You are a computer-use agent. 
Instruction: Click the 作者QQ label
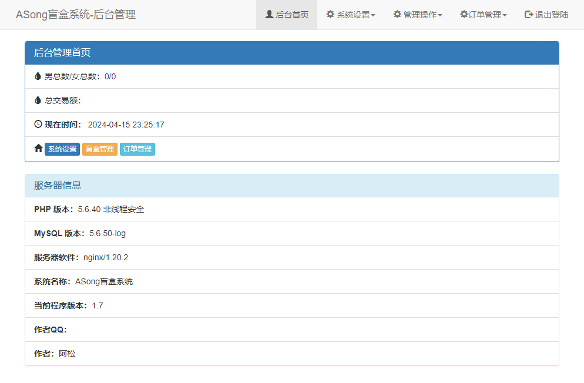[51, 330]
